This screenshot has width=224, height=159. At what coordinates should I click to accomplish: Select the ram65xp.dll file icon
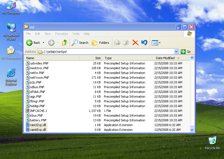point(27,129)
